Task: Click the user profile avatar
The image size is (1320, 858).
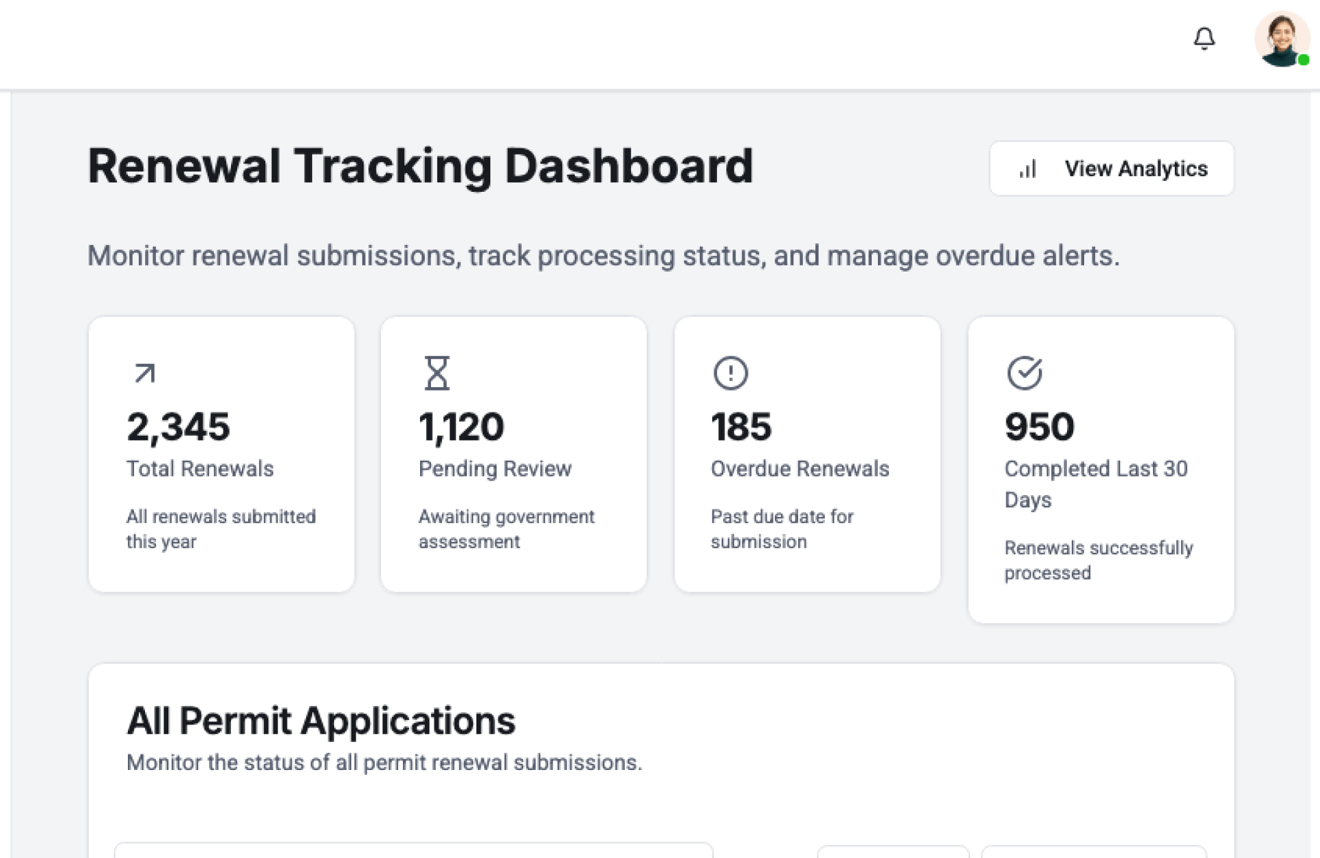Action: [1280, 38]
